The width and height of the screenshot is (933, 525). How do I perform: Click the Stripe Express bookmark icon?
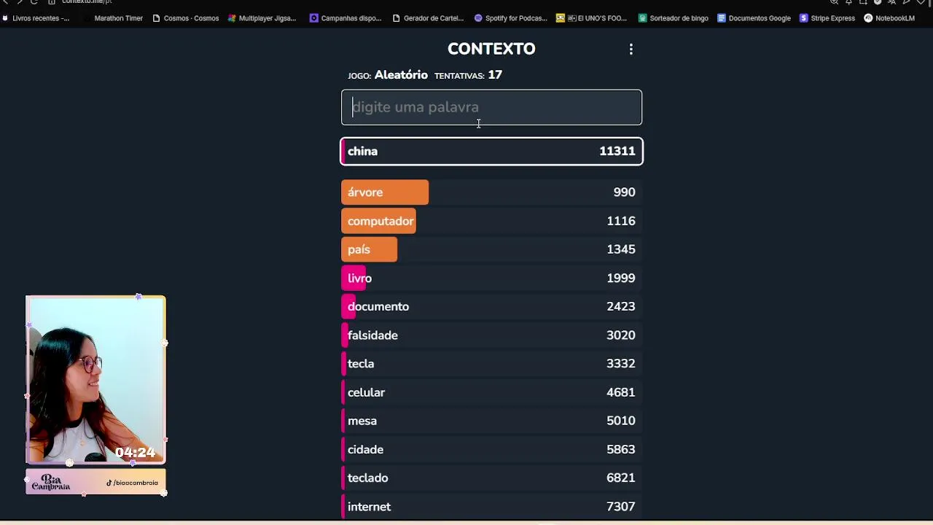point(804,18)
